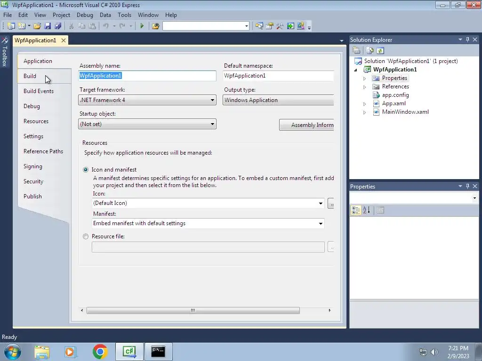Open the Output type dropdown
The height and width of the screenshot is (361, 482).
(x=278, y=100)
